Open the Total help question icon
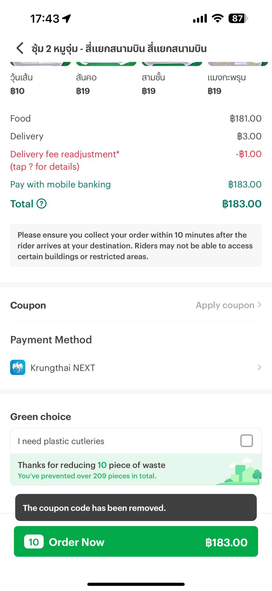This screenshot has width=272, height=591. 41,204
